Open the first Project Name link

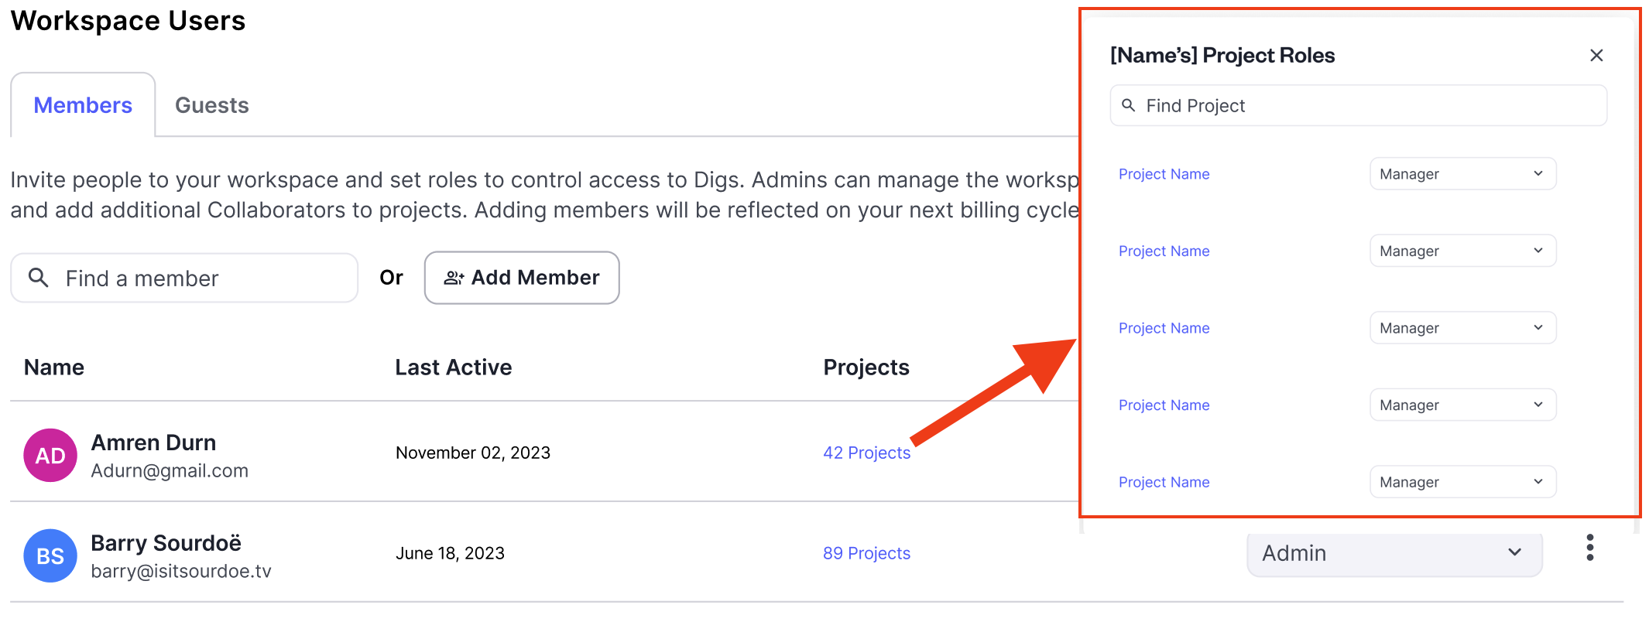tap(1164, 175)
